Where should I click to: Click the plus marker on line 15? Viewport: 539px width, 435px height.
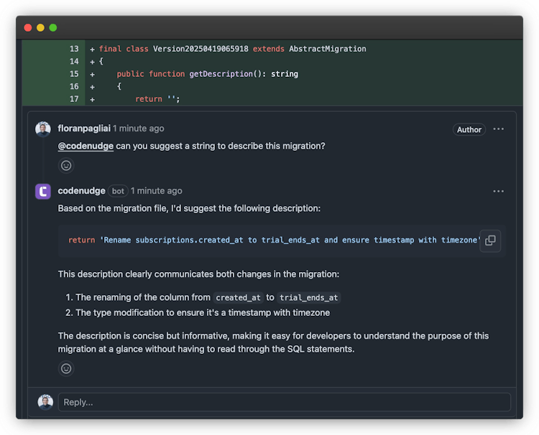coord(92,75)
